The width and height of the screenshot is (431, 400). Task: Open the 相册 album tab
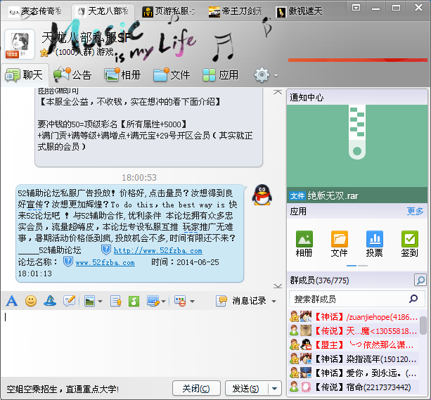(122, 75)
